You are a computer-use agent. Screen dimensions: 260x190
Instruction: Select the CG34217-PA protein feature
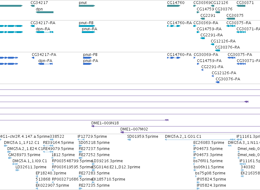tap(33, 58)
